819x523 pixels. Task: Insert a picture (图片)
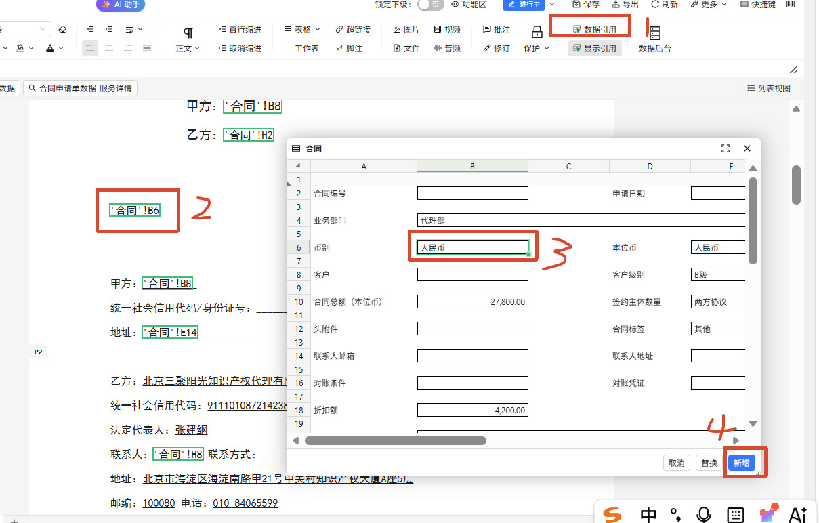[406, 30]
